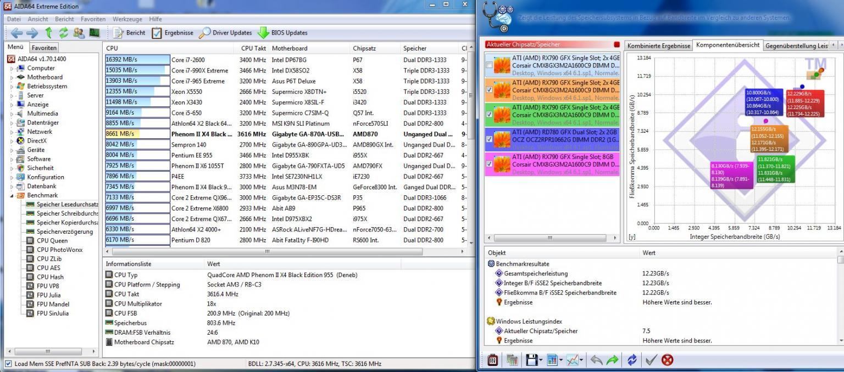This screenshot has height=372, width=844.
Task: Open the Ansicht menu
Action: [38, 19]
